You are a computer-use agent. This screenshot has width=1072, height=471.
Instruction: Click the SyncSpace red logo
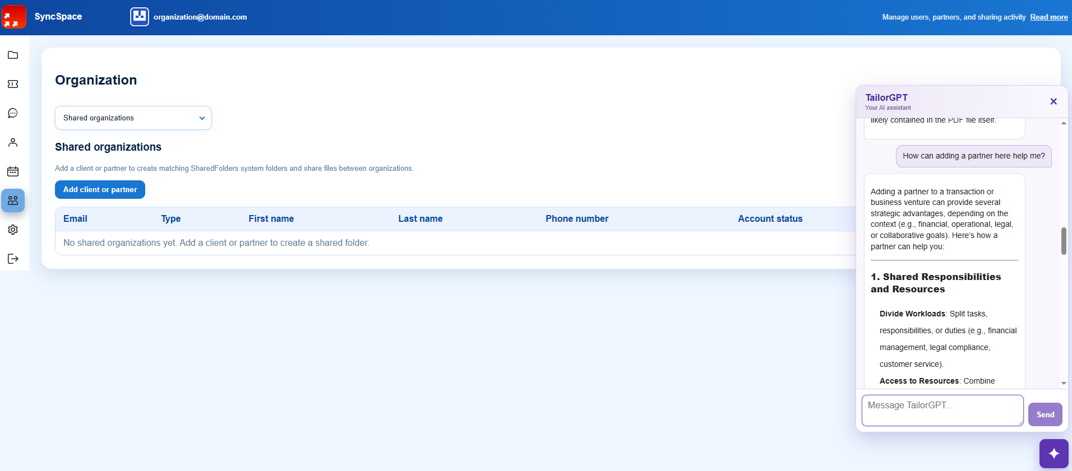13,17
